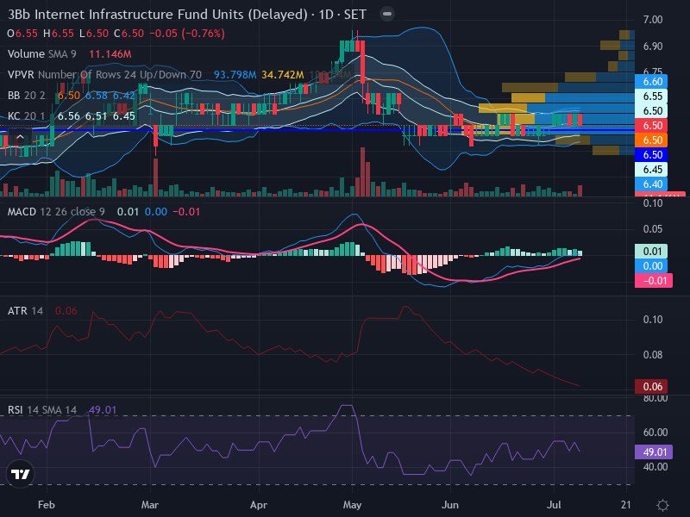
Task: Select the VPVR Number Of Rows legend
Action: point(104,75)
